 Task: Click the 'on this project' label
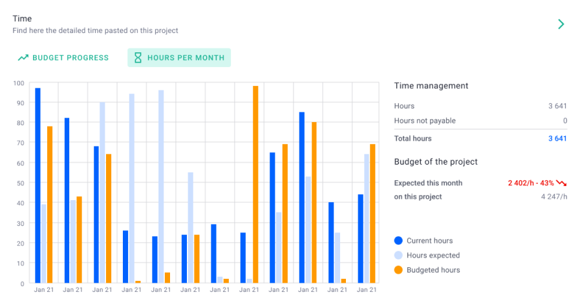[418, 197]
